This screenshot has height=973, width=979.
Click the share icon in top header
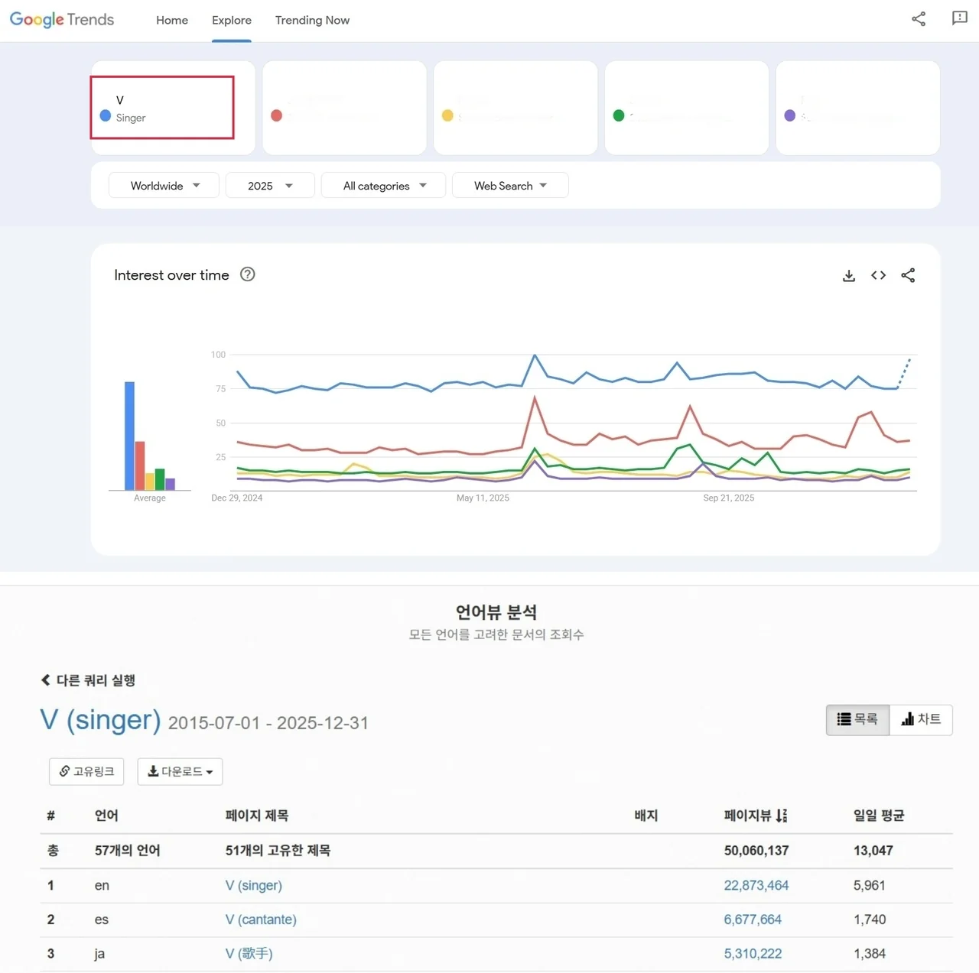pyautogui.click(x=919, y=19)
